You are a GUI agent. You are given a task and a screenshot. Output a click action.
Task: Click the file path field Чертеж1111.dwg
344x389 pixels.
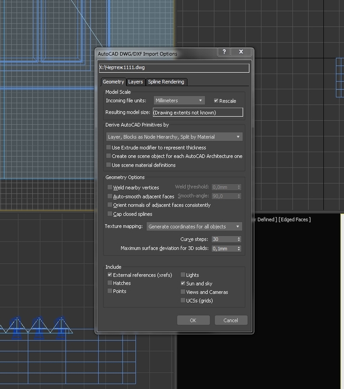pyautogui.click(x=174, y=68)
